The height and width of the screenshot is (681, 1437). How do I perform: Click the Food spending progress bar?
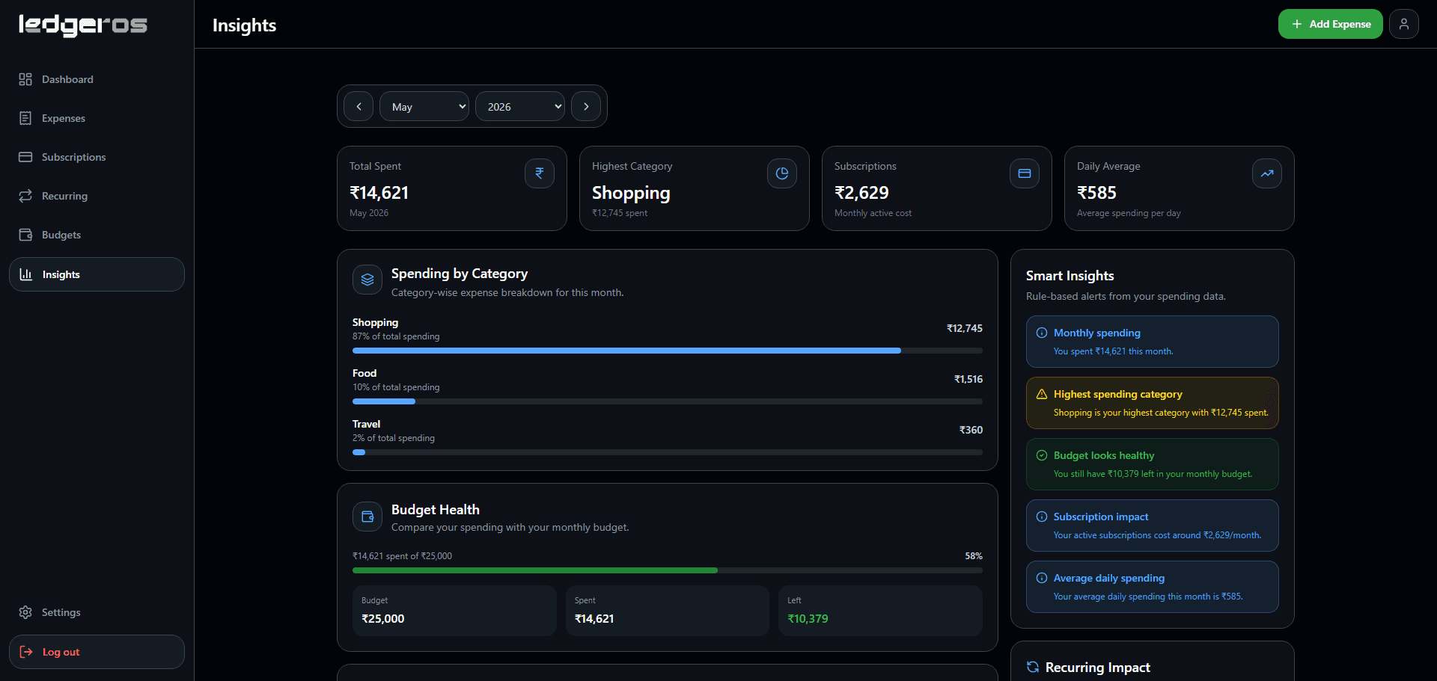click(668, 401)
